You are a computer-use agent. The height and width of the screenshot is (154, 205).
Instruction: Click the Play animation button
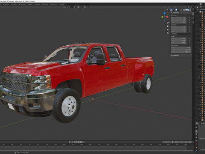(79, 142)
